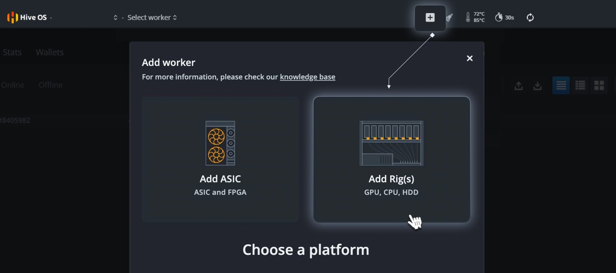
Task: Close the Add worker dialog
Action: point(470,58)
